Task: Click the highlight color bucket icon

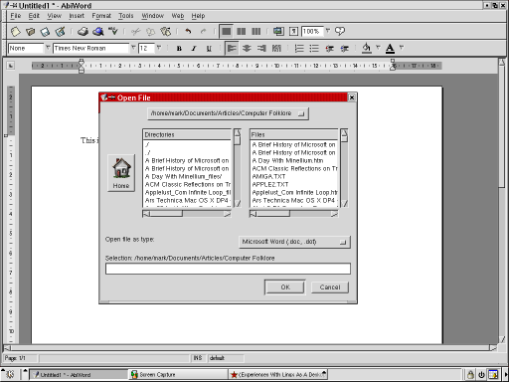Action: pyautogui.click(x=366, y=49)
